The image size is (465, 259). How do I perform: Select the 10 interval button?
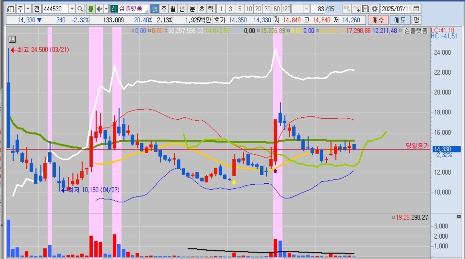[x=249, y=9]
